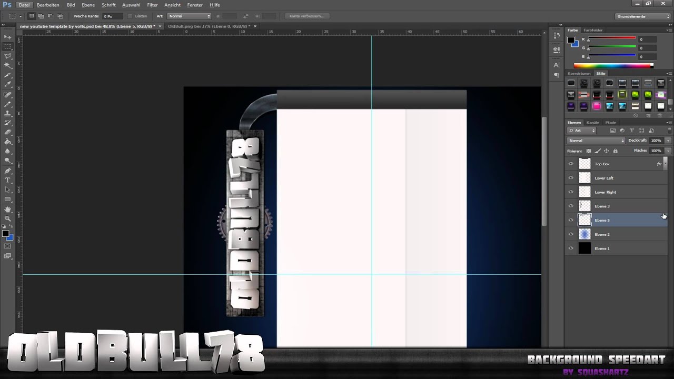Screen dimensions: 674x379
Task: Select the Magic Wand tool
Action: pos(8,65)
